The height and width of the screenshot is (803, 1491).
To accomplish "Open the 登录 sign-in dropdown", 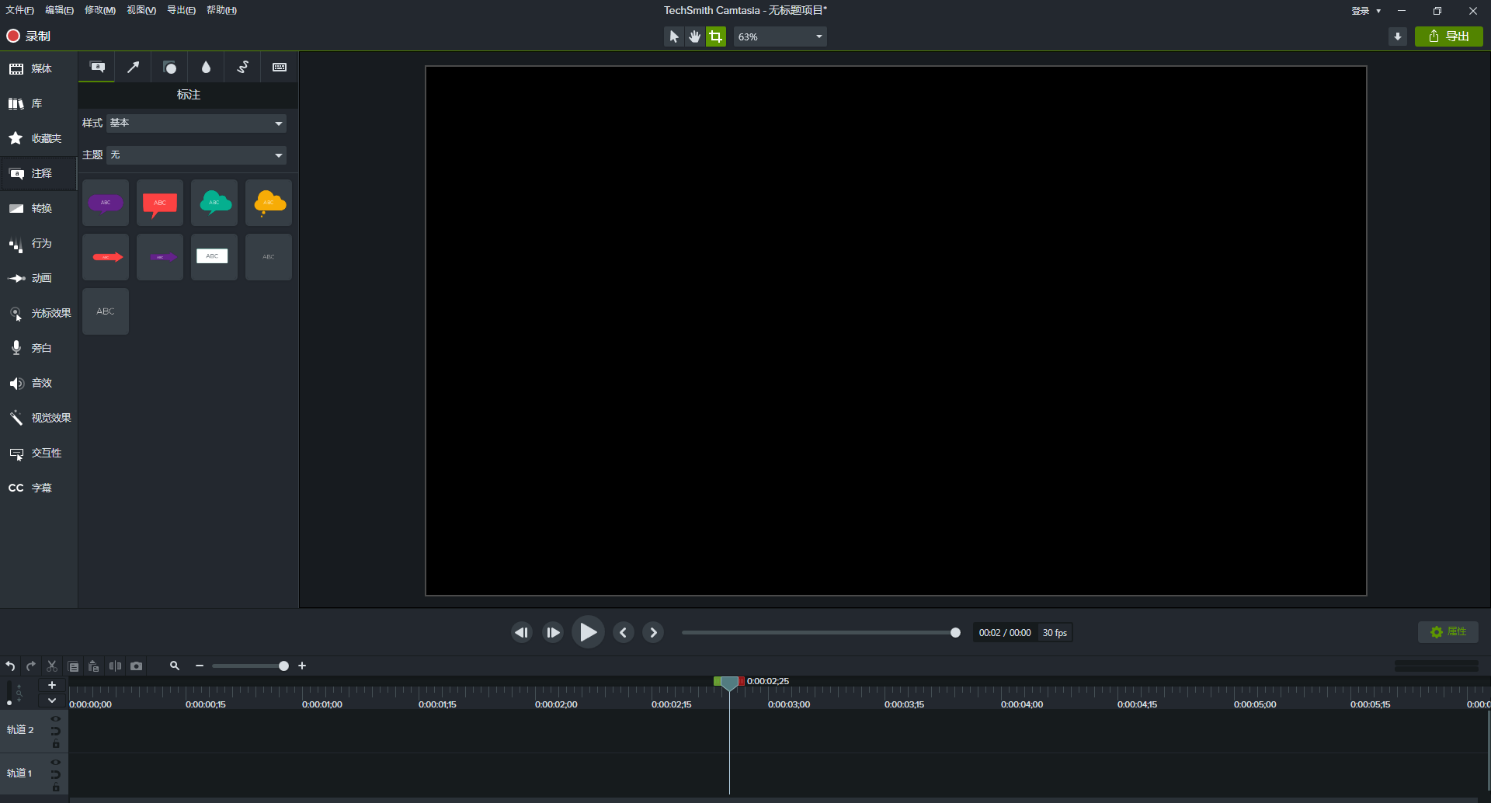I will click(x=1366, y=11).
